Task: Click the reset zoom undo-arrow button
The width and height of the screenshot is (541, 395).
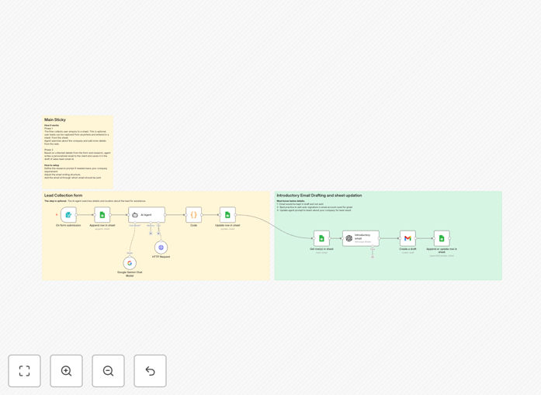Action: [150, 371]
